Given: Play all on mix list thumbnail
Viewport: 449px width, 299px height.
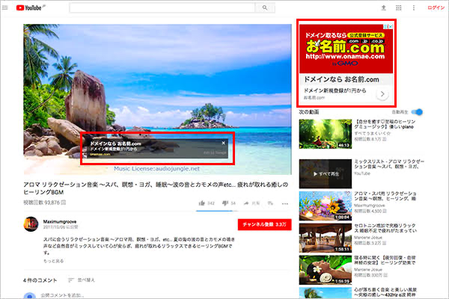Looking at the screenshot, I should [x=326, y=173].
